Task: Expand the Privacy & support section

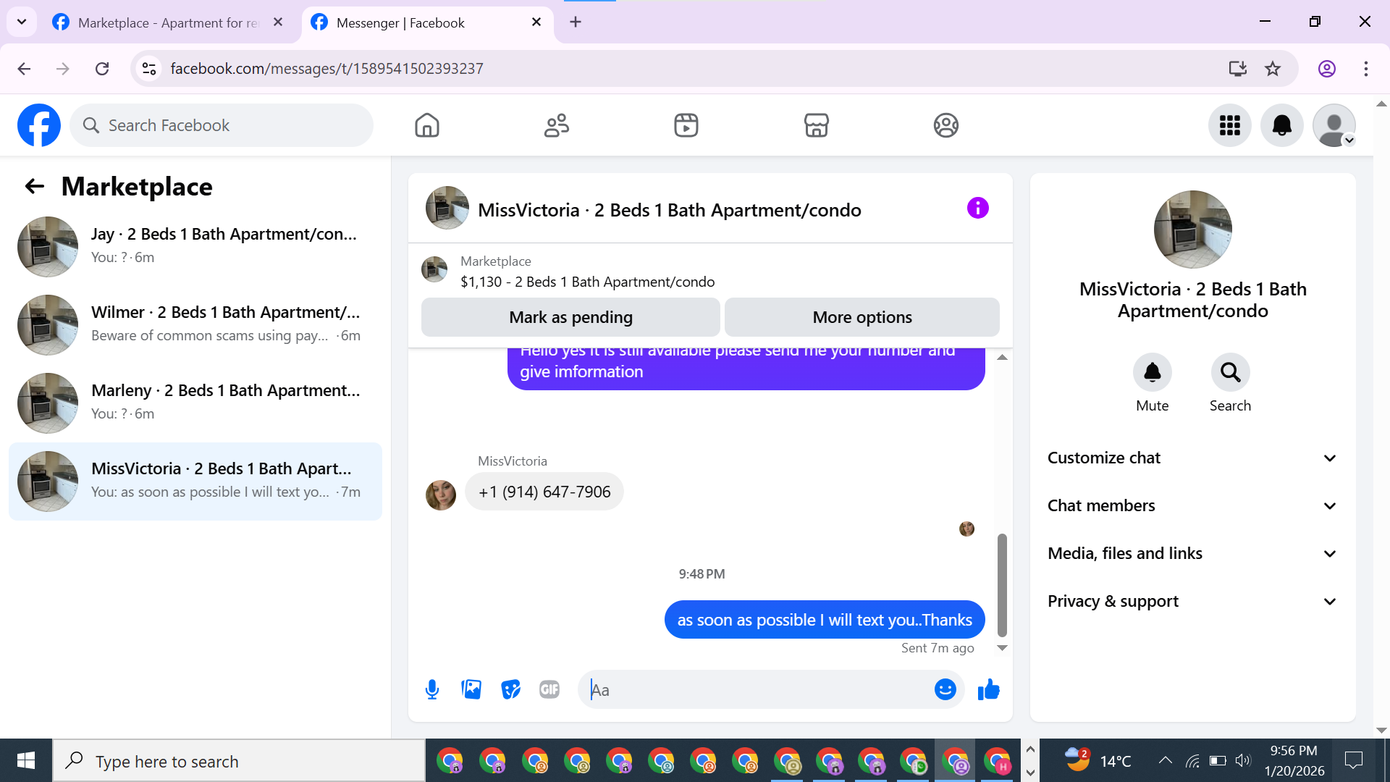Action: click(x=1192, y=601)
